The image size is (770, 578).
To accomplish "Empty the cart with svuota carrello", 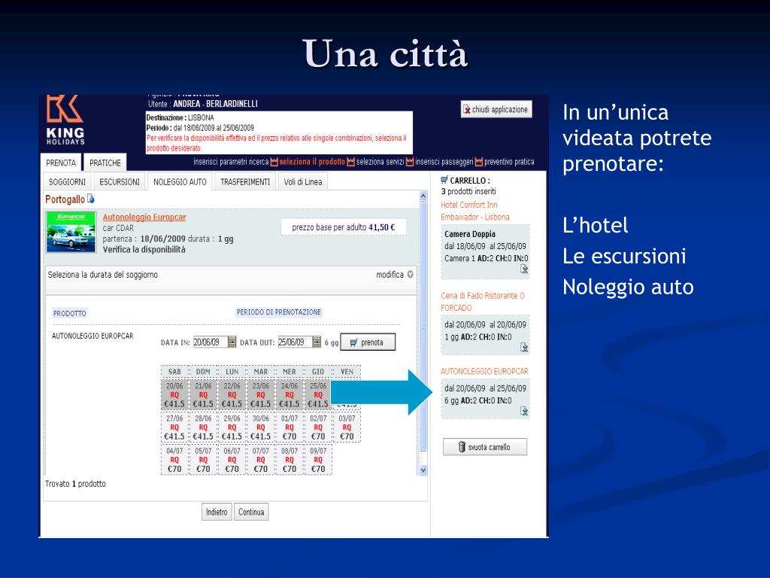I will (485, 447).
